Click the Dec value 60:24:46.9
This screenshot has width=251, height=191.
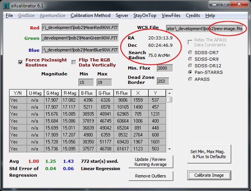(x=160, y=45)
